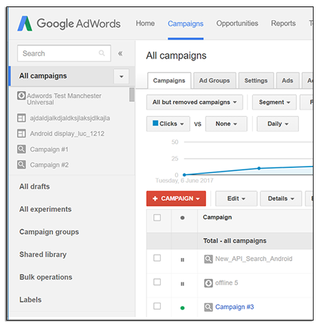Image resolution: width=320 pixels, height=327 pixels.
Task: Click the paused status icon for offline 5
Action: tap(182, 284)
